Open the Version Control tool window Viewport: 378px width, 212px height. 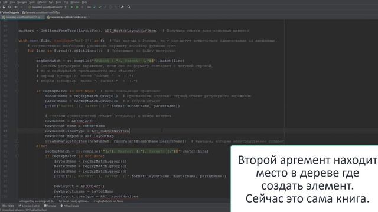pos(29,206)
